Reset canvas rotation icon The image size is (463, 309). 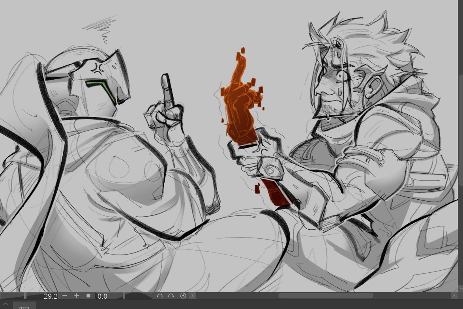pyautogui.click(x=183, y=296)
